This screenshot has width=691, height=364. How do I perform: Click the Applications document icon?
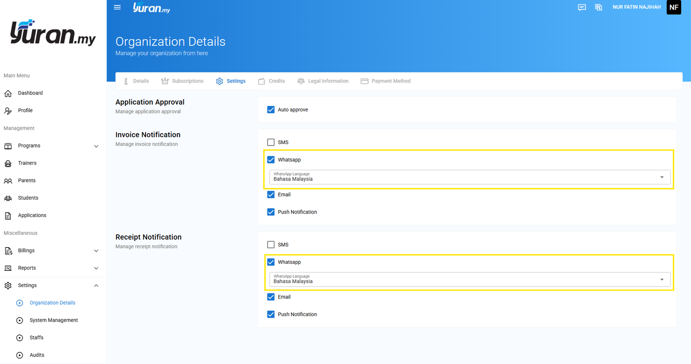[8, 216]
